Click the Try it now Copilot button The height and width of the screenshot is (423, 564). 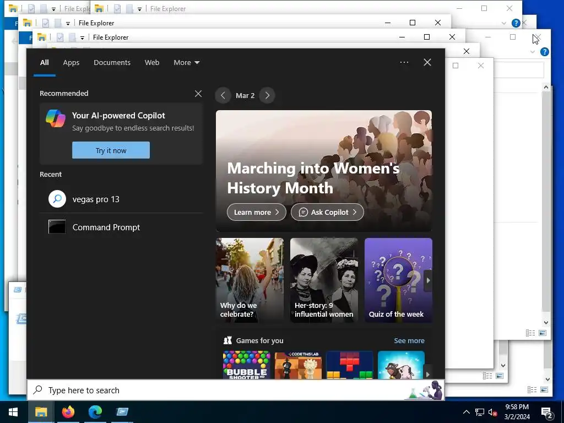tap(111, 150)
